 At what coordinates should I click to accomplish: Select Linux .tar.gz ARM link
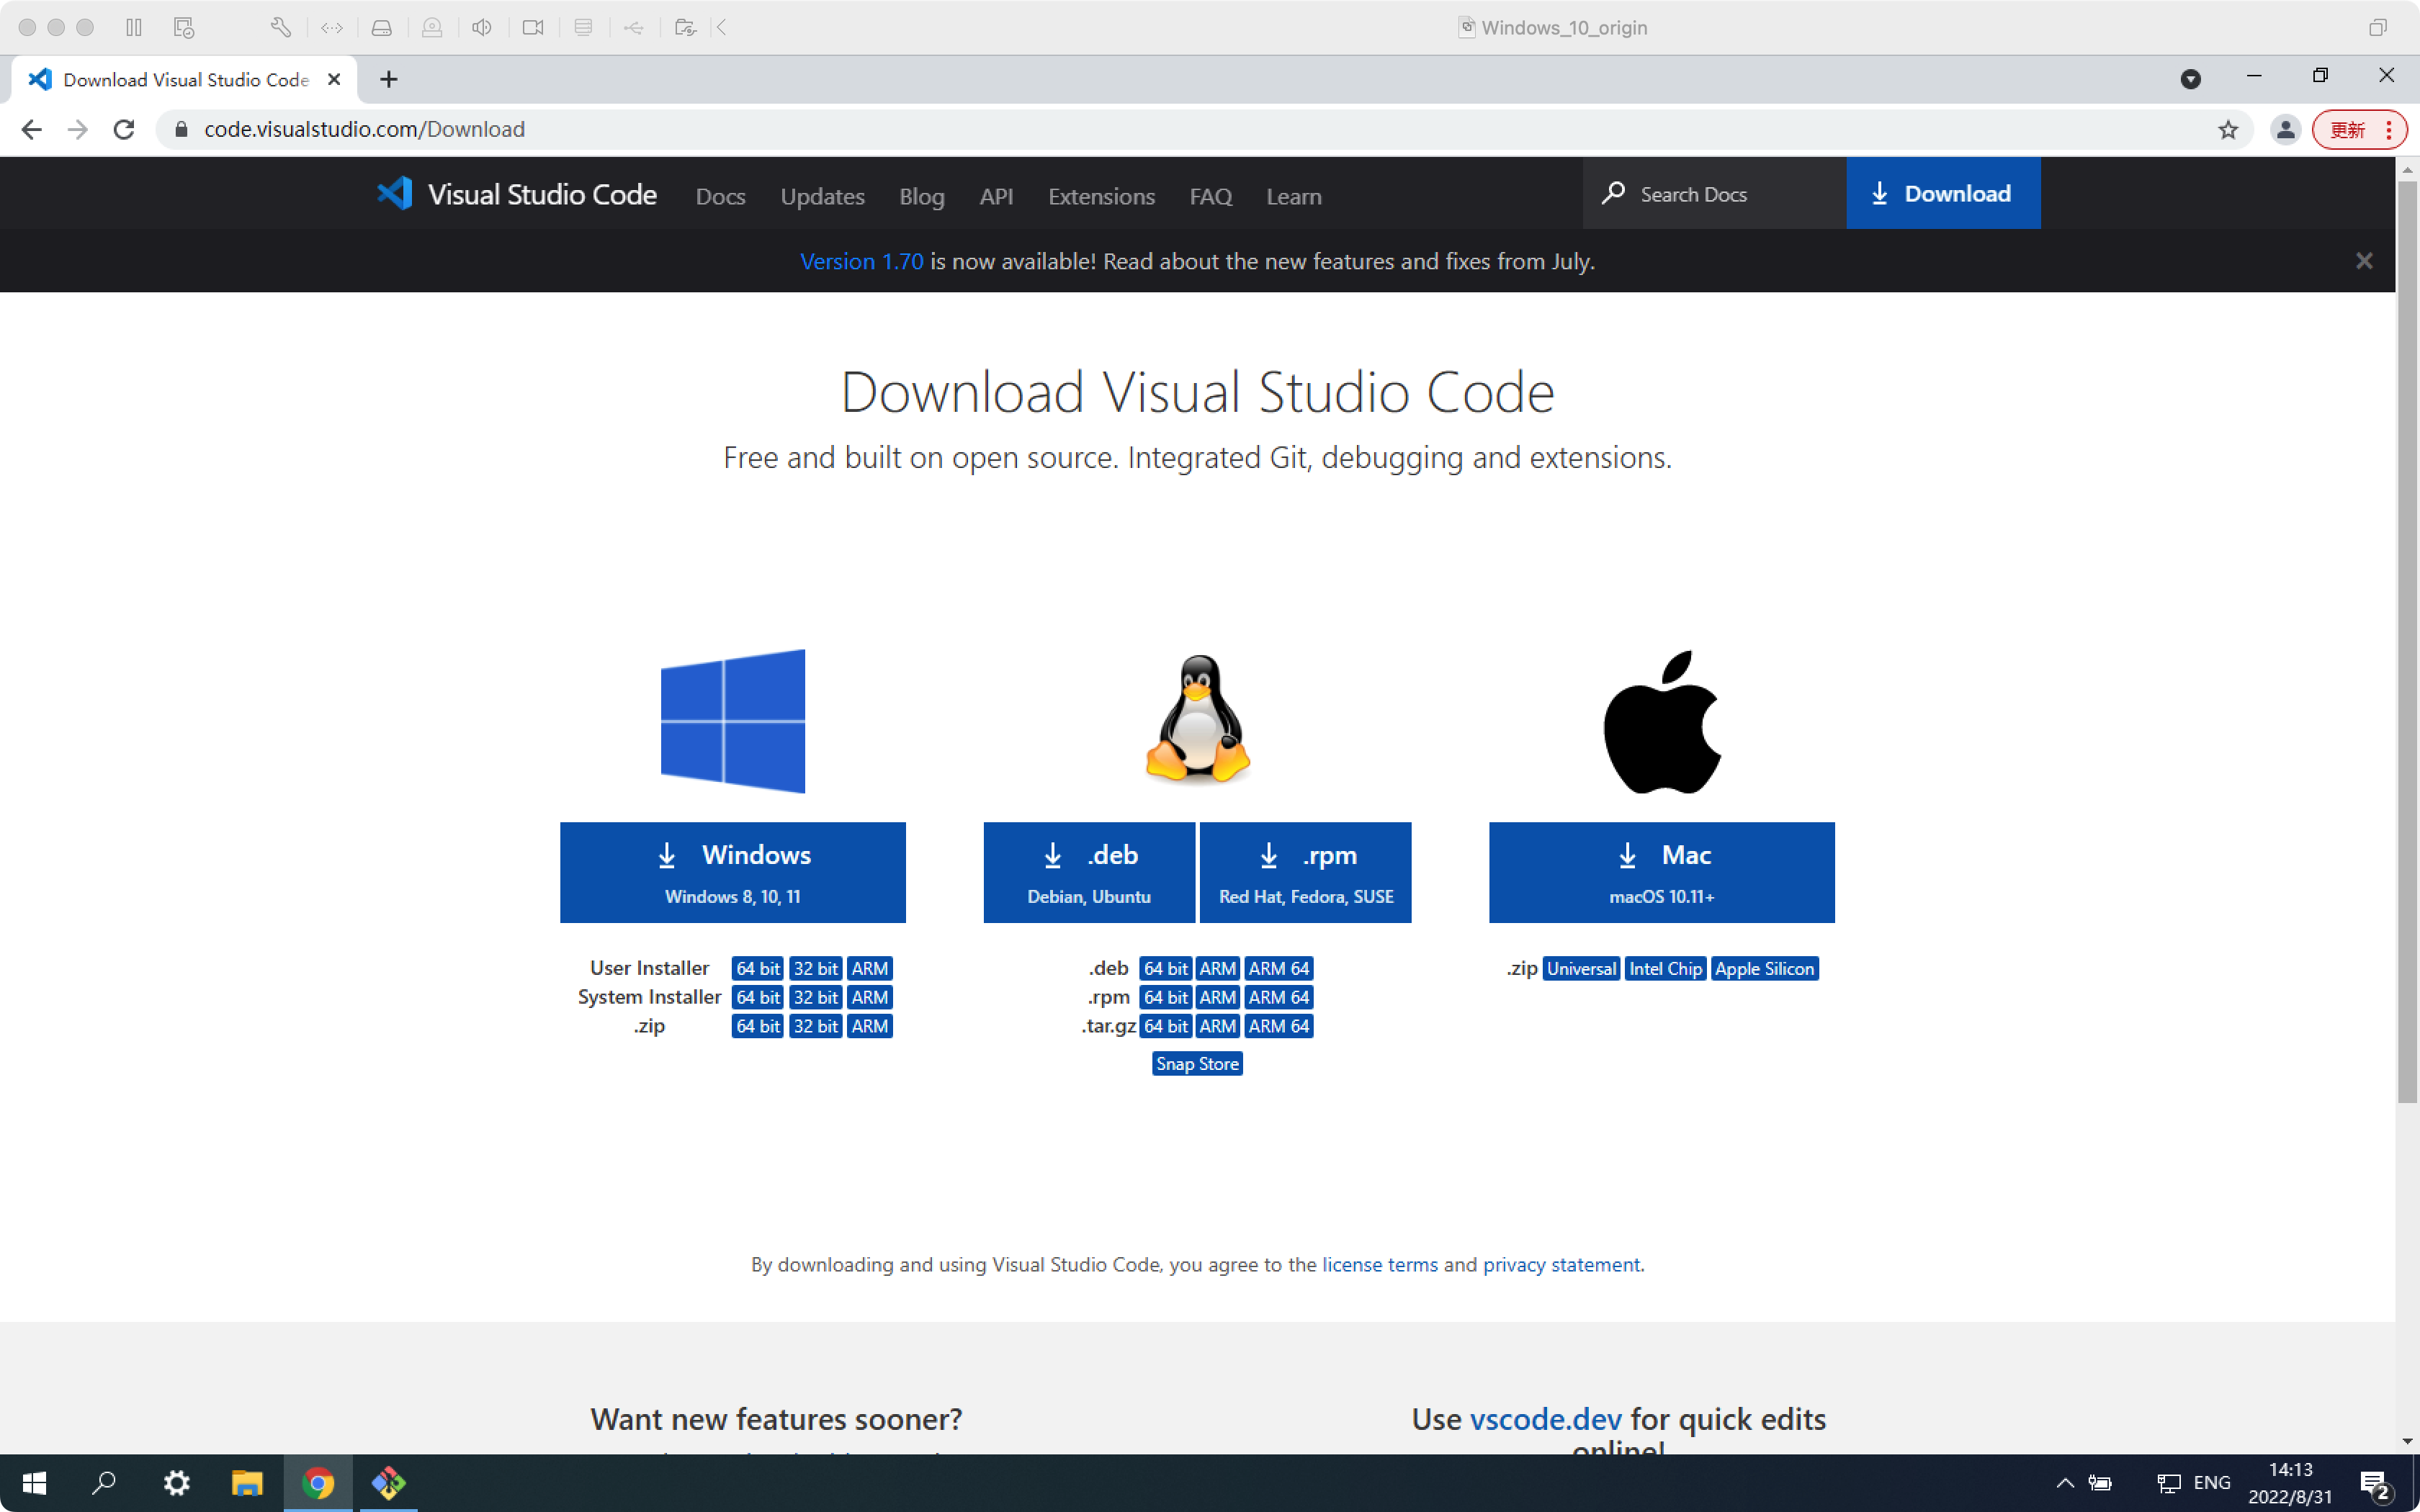click(x=1217, y=1026)
